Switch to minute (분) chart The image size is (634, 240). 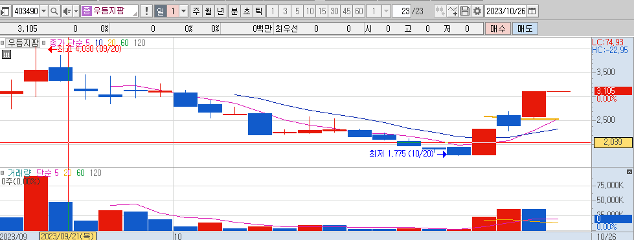[x=234, y=11]
